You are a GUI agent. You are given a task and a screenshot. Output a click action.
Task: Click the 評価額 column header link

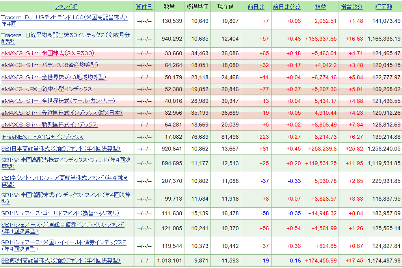click(383, 7)
